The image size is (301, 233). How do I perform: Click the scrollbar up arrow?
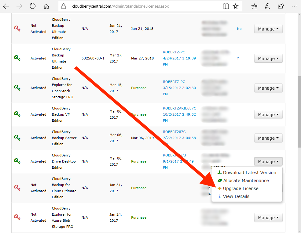coord(299,15)
